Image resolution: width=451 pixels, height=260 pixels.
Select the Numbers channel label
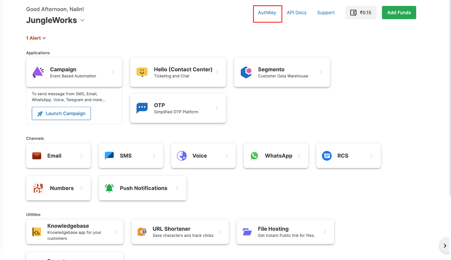click(x=62, y=188)
